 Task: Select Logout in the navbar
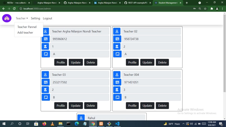[x=47, y=18]
